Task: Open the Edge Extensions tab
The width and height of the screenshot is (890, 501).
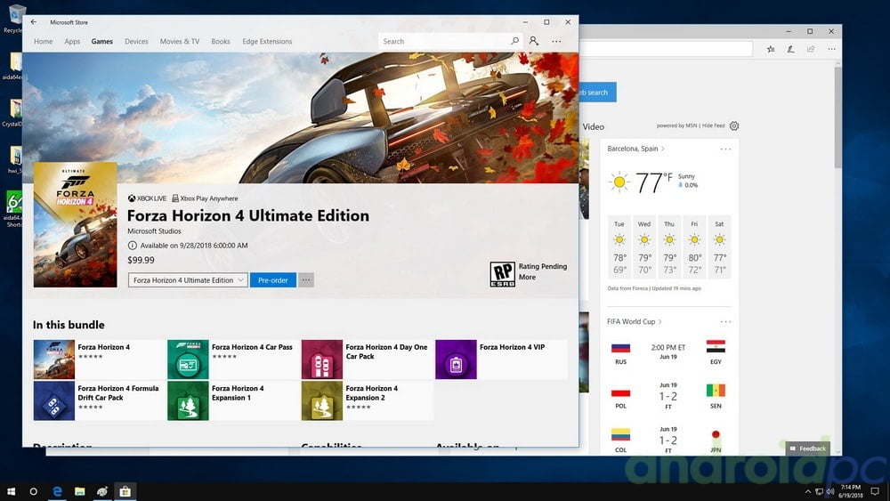Action: point(267,42)
